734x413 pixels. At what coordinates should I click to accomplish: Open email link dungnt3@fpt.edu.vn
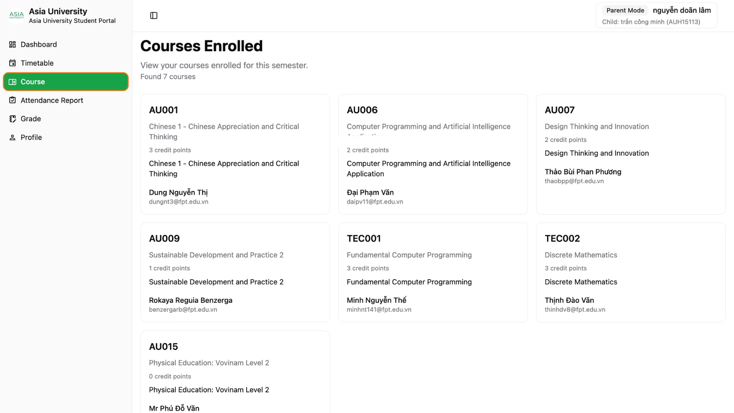pos(179,202)
